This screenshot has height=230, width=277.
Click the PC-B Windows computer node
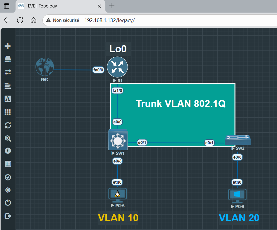(x=237, y=195)
